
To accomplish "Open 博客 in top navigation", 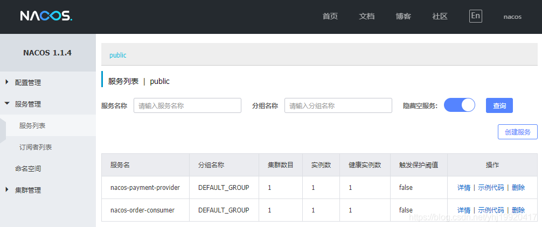I will point(404,16).
